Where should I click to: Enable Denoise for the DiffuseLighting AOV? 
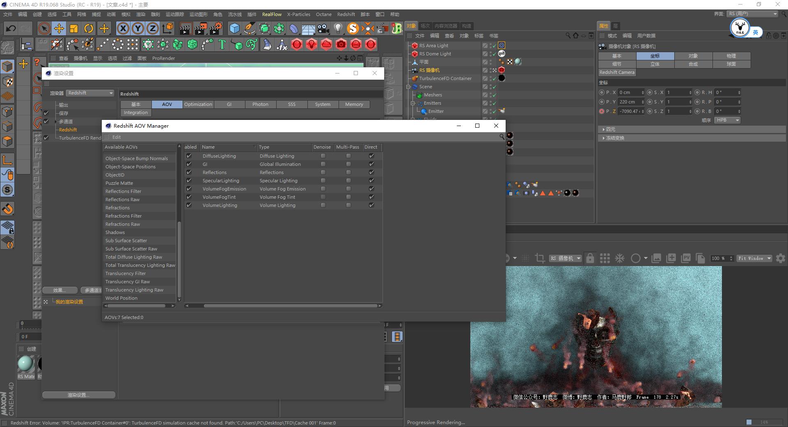(323, 156)
